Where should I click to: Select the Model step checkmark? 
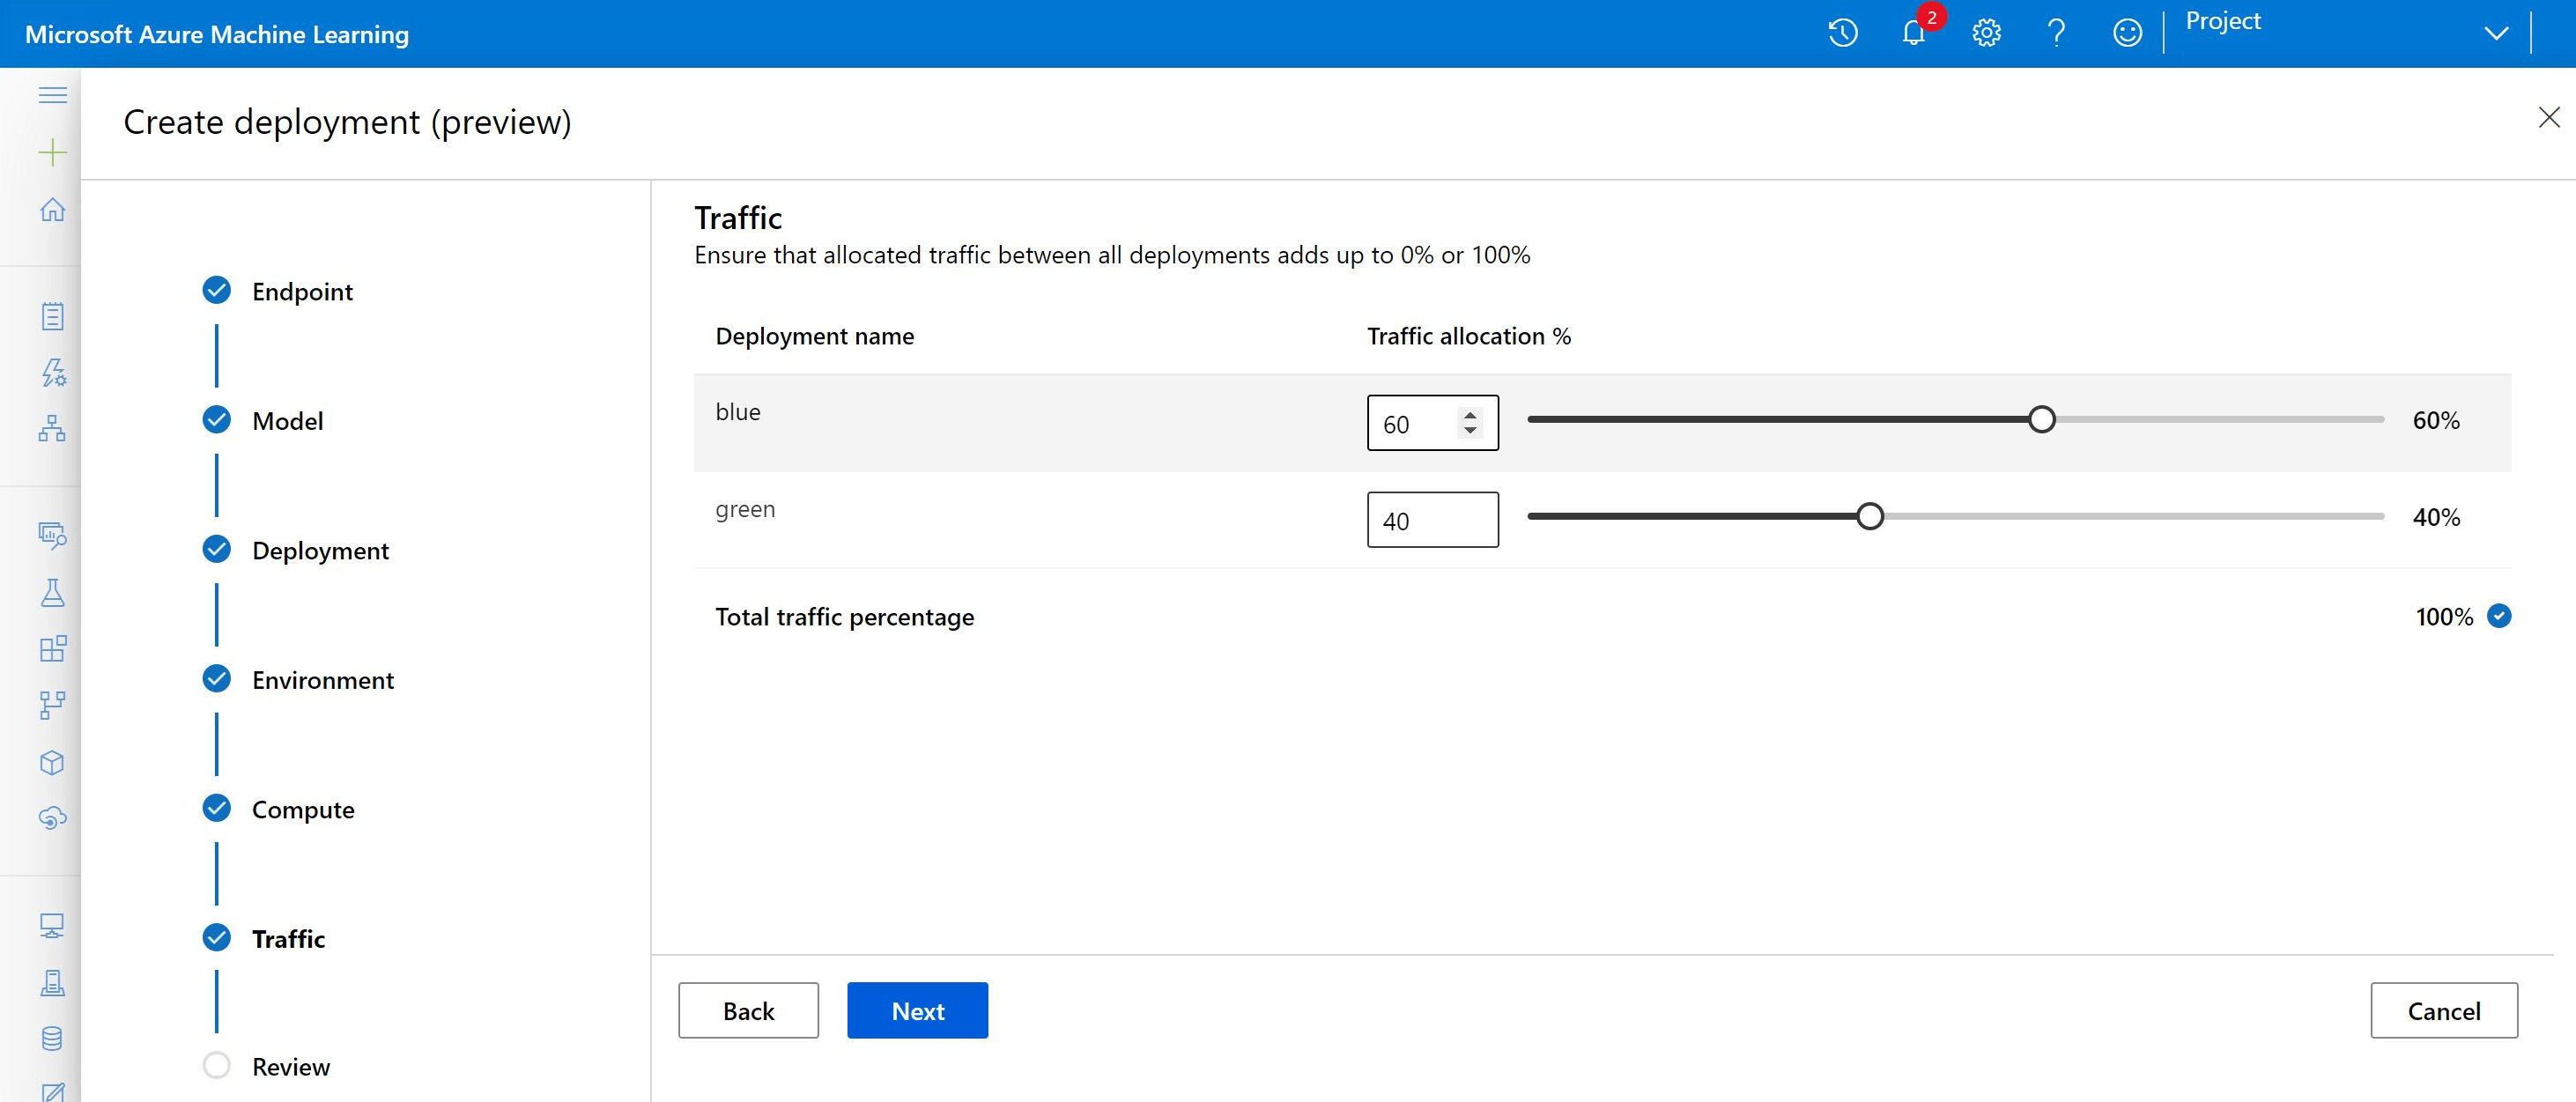click(x=216, y=419)
